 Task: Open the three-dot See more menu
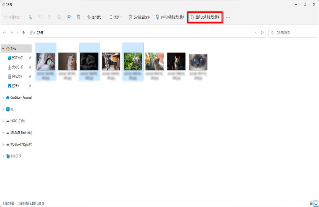click(x=228, y=17)
